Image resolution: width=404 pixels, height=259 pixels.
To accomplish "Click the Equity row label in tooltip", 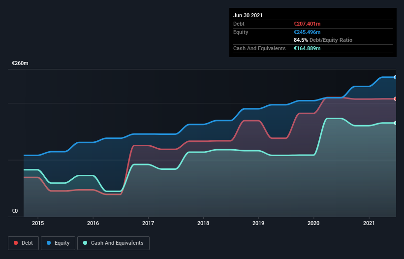I will (241, 32).
